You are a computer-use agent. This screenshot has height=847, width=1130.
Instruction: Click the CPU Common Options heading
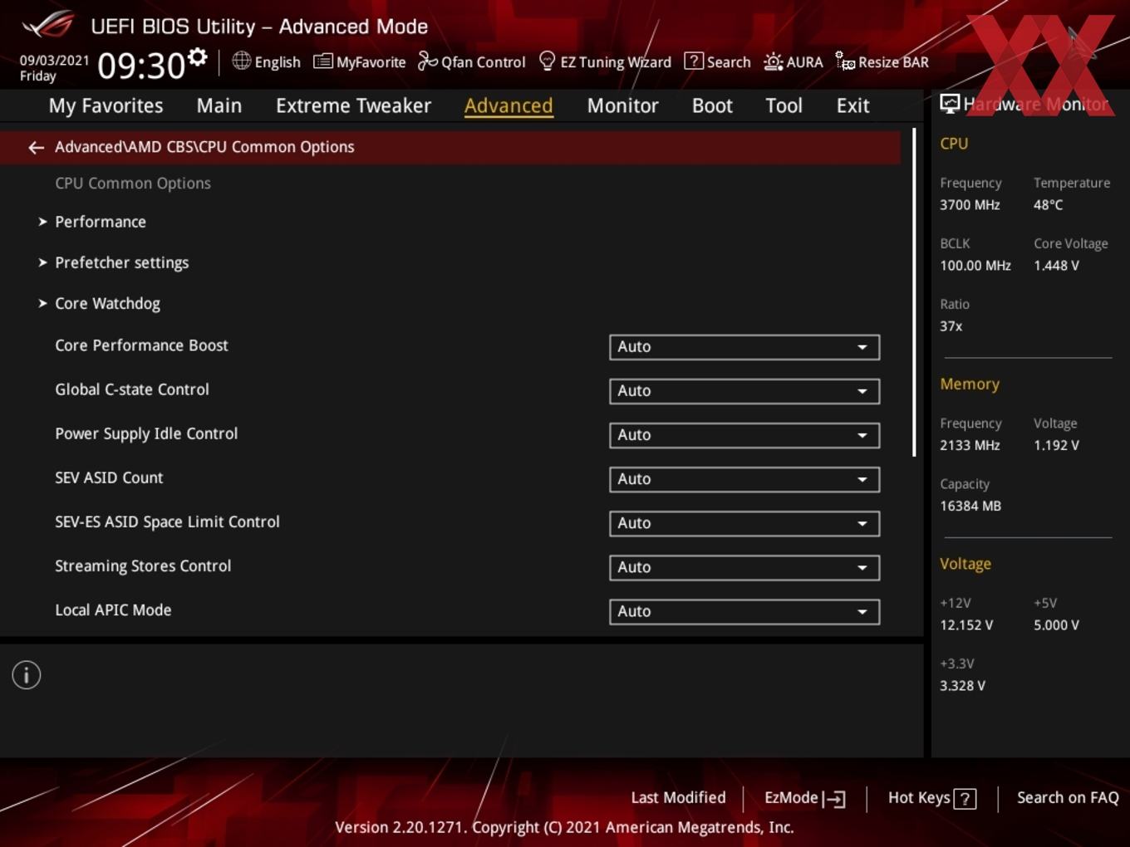tap(133, 184)
